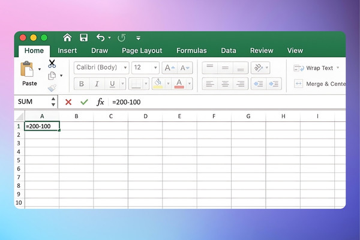Select column A header
360x240 pixels.
coord(42,116)
